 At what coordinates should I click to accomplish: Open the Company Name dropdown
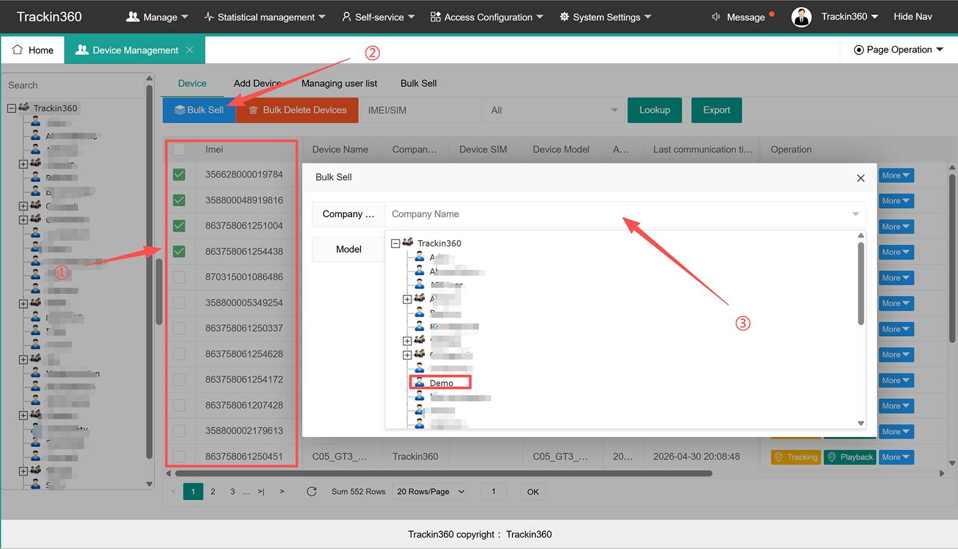point(625,214)
